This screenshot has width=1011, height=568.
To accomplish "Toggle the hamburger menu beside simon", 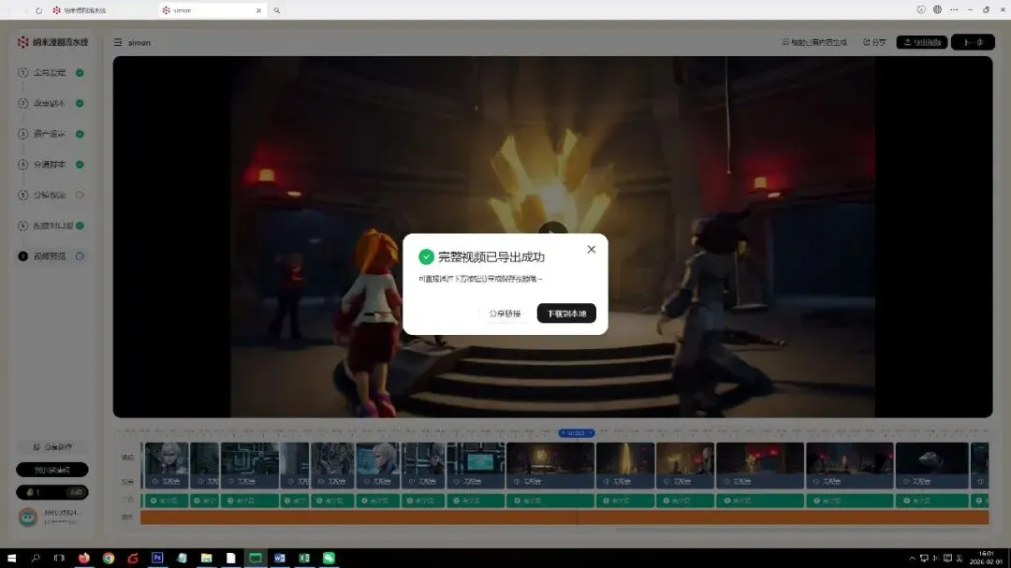I will [x=118, y=42].
